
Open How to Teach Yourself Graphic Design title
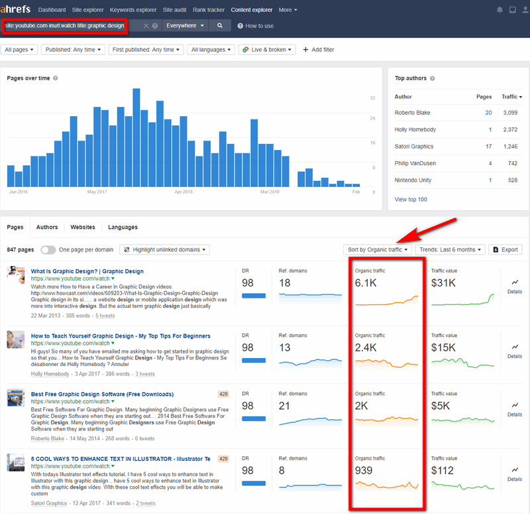(121, 336)
